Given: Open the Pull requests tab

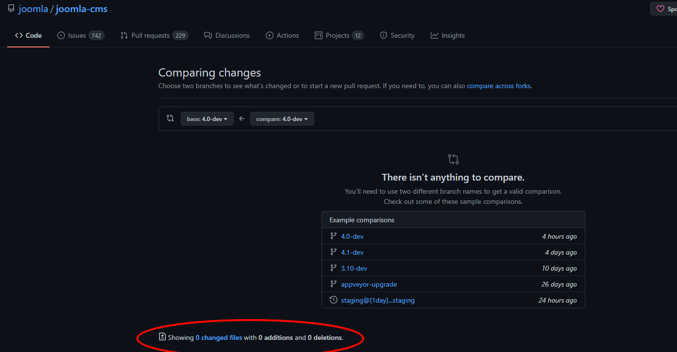Looking at the screenshot, I should (154, 35).
